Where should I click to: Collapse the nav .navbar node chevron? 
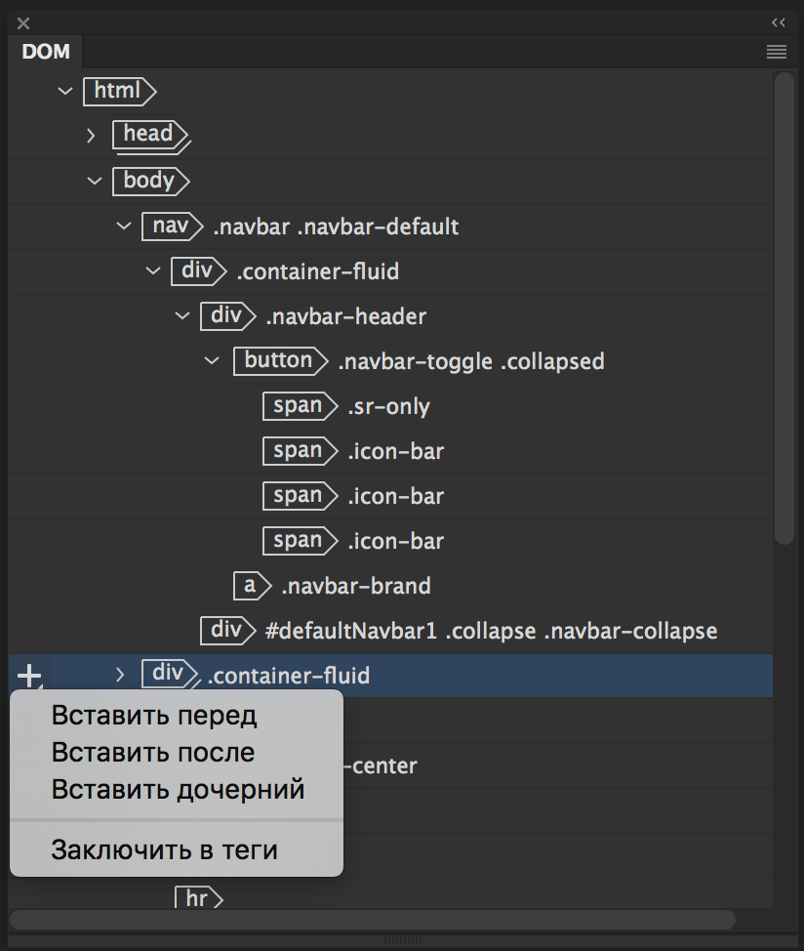(x=123, y=226)
